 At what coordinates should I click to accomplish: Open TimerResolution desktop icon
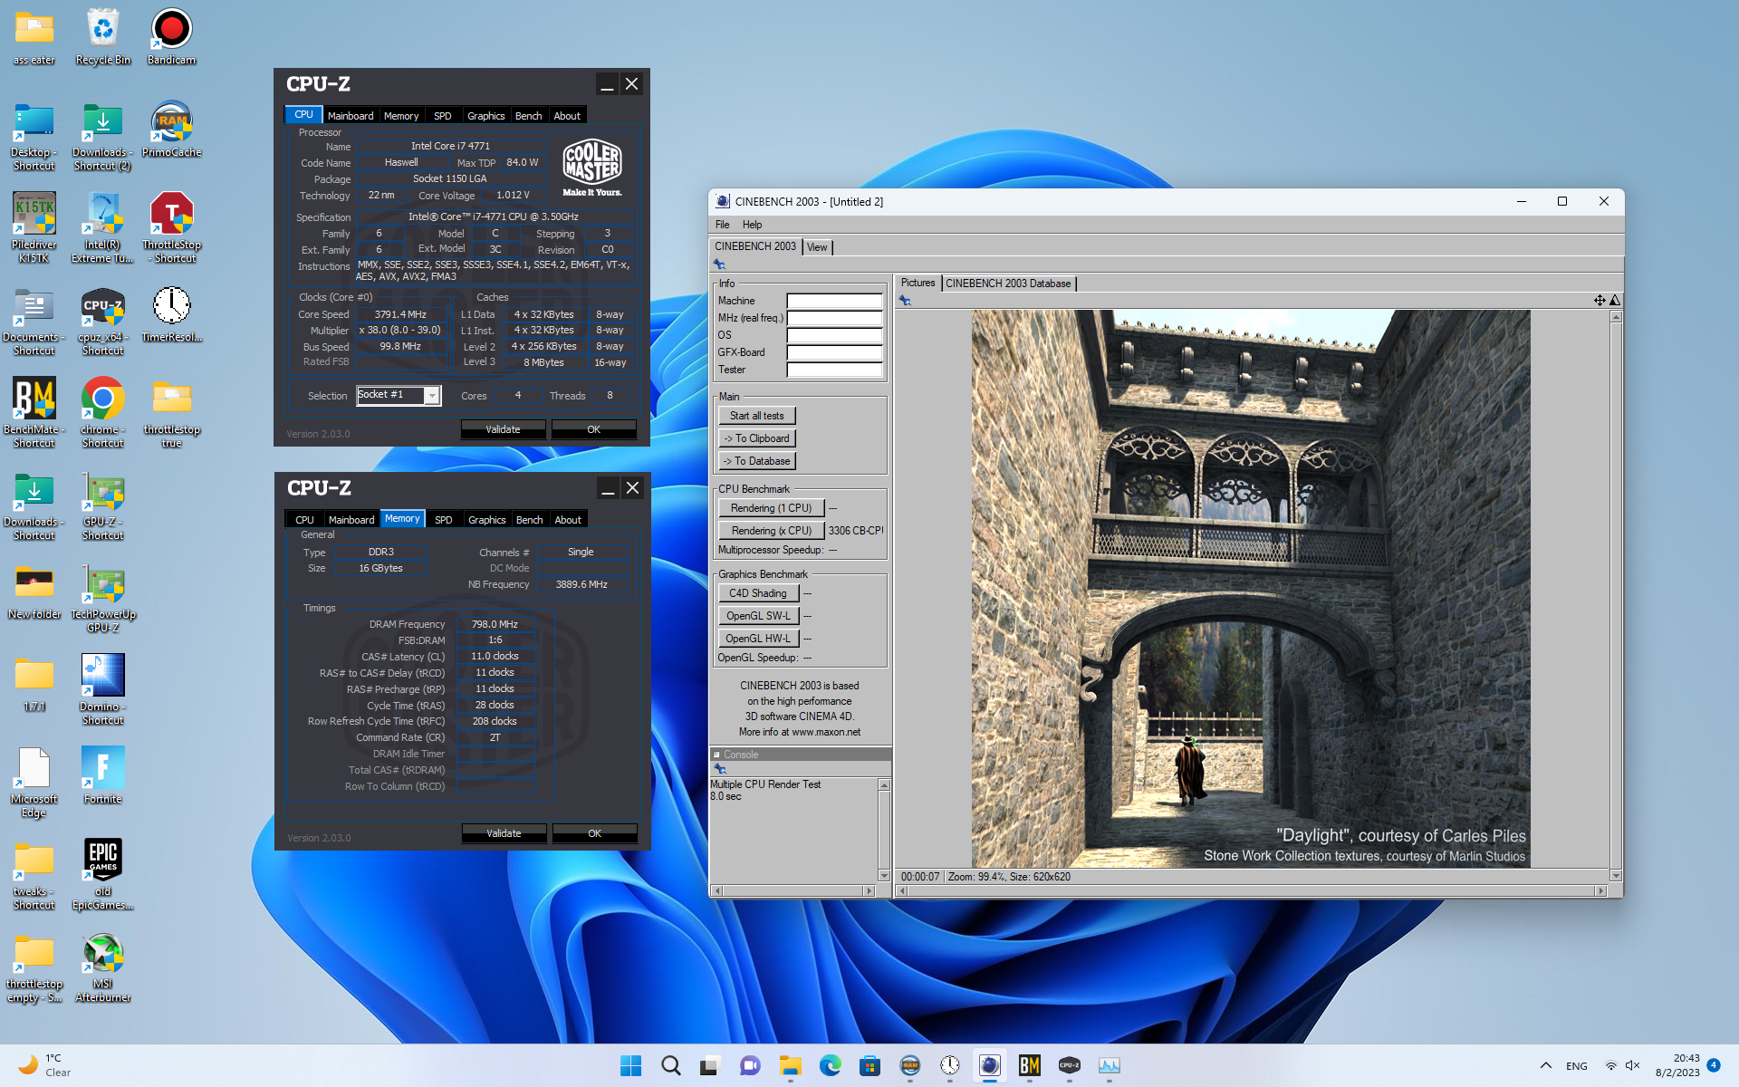171,314
